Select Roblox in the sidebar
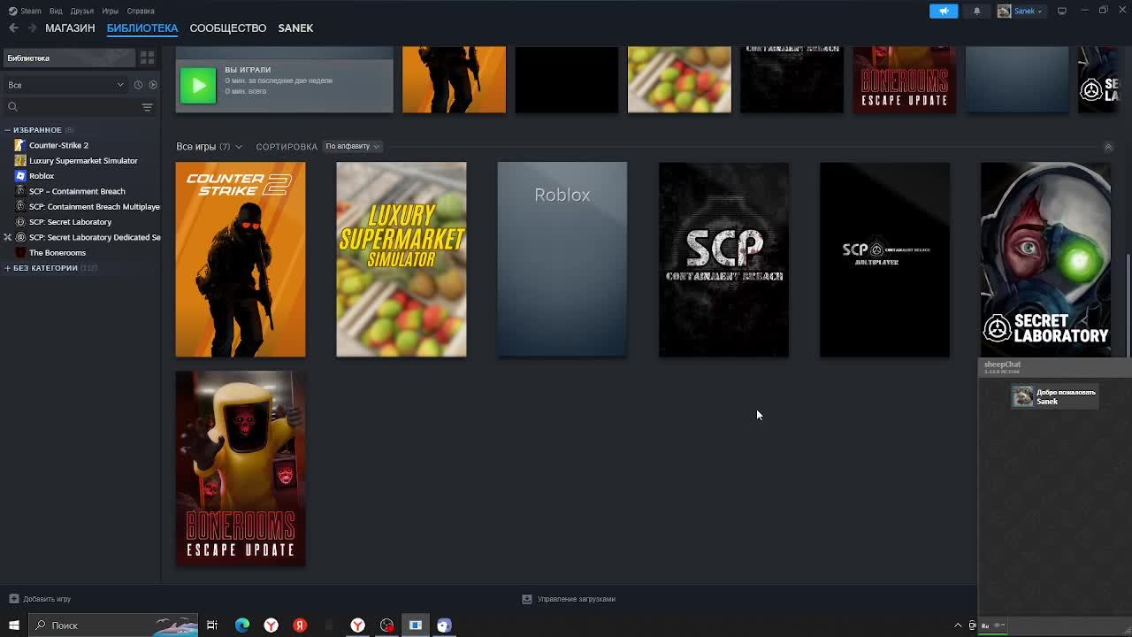The image size is (1132, 637). (x=42, y=176)
